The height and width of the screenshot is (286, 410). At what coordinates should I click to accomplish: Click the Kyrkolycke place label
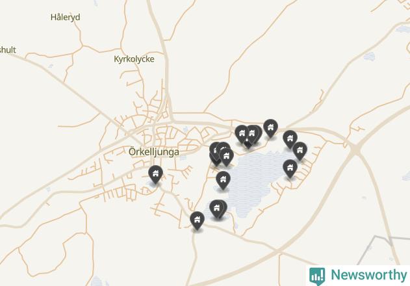(134, 59)
